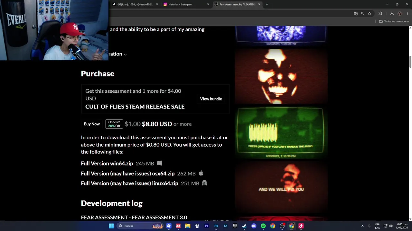This screenshot has width=412, height=231.
Task: Open the clock showing 8:06 p. m.
Action: (402, 226)
